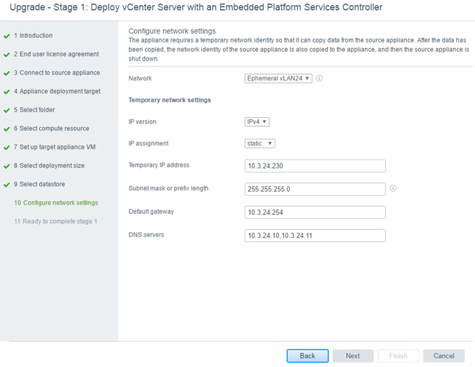The width and height of the screenshot is (475, 367).
Task: Click the disabled Finish button
Action: point(398,356)
